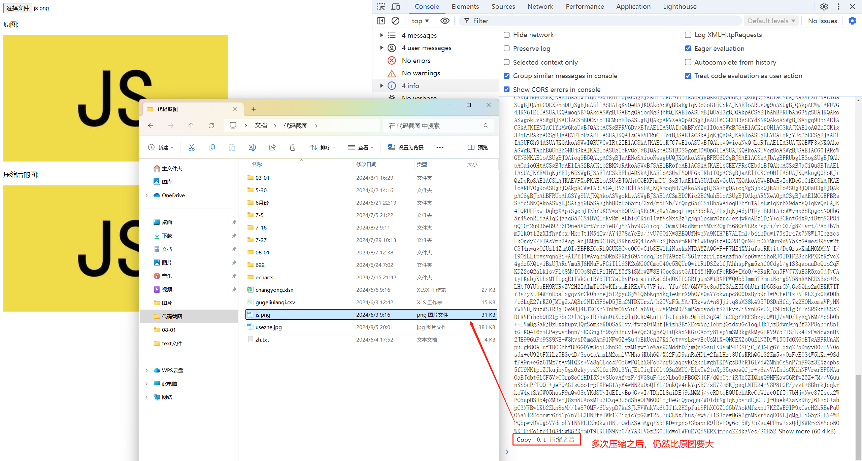
Task: Open the Lighthouse tab
Action: [x=679, y=6]
